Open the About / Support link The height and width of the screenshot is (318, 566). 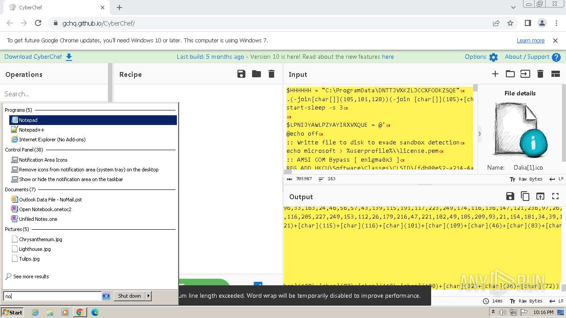tap(527, 57)
